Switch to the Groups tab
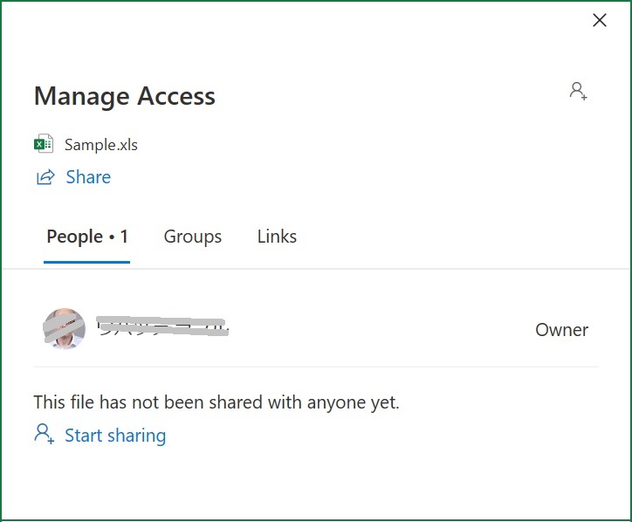Image resolution: width=632 pixels, height=522 pixels. coord(193,237)
